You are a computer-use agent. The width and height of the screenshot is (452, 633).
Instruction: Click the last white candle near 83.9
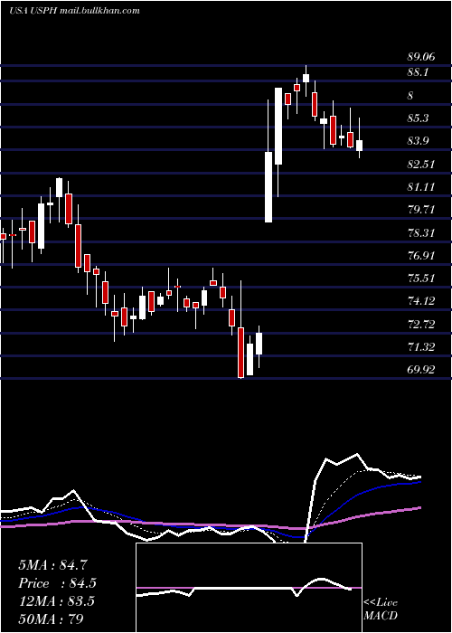[x=359, y=146]
